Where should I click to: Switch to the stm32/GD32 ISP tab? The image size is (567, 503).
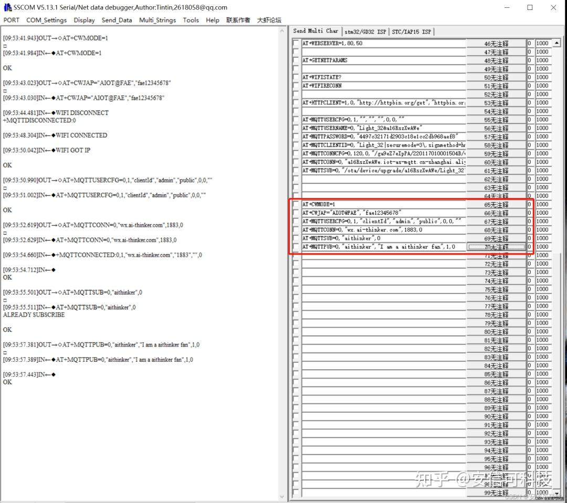[x=365, y=31]
